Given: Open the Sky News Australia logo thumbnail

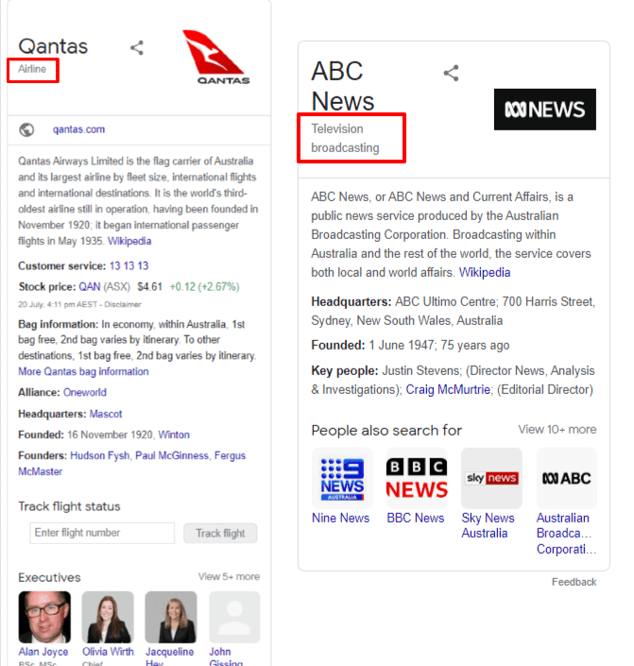Looking at the screenshot, I should click(491, 478).
